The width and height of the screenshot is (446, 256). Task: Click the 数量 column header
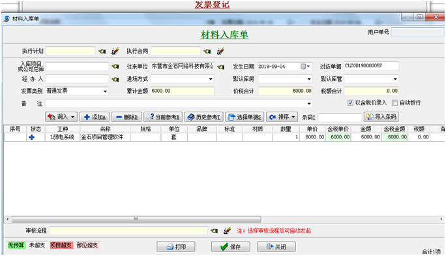point(286,129)
